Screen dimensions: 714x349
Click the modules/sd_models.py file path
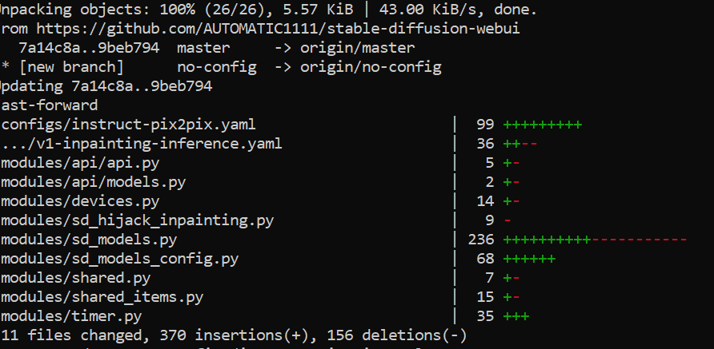89,240
